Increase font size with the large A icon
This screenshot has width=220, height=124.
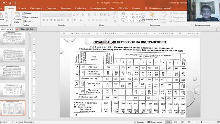(74, 15)
